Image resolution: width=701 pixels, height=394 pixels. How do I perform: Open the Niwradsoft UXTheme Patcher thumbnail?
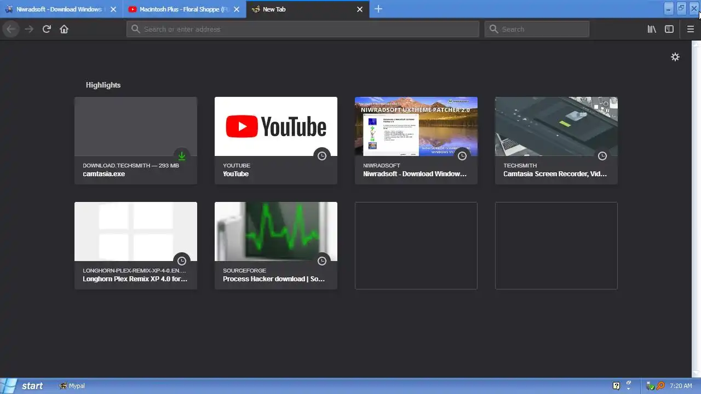pyautogui.click(x=416, y=126)
